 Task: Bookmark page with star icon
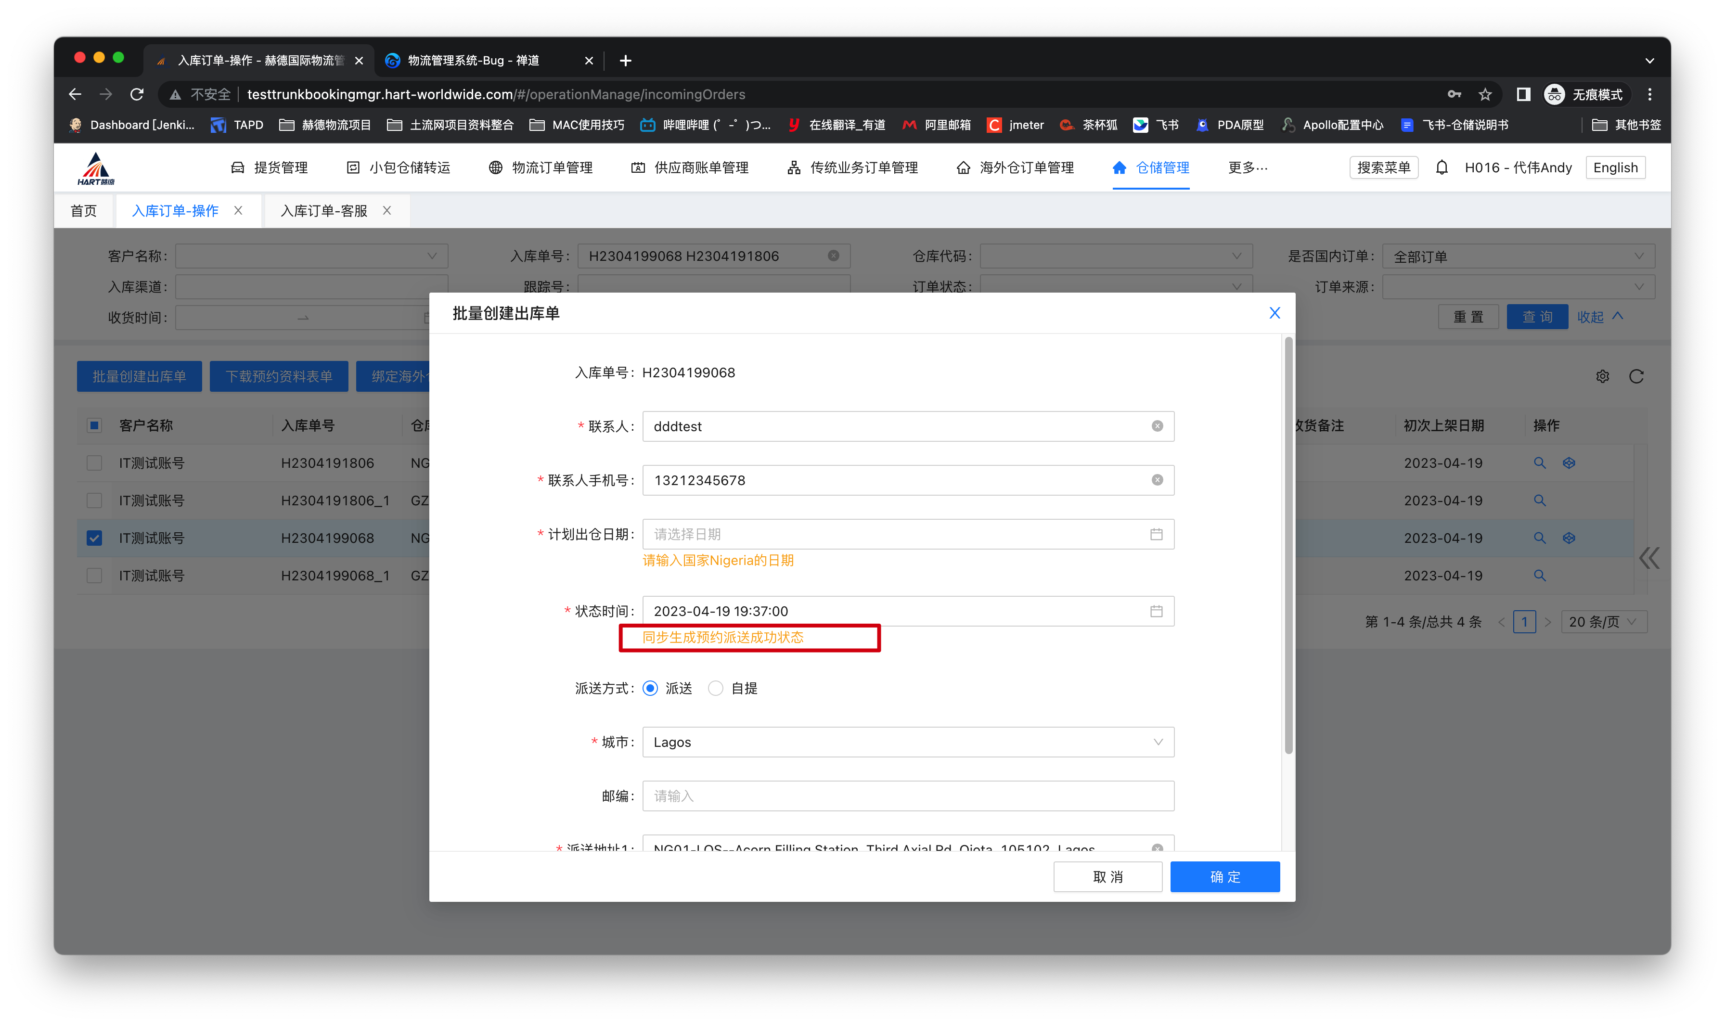click(1484, 95)
